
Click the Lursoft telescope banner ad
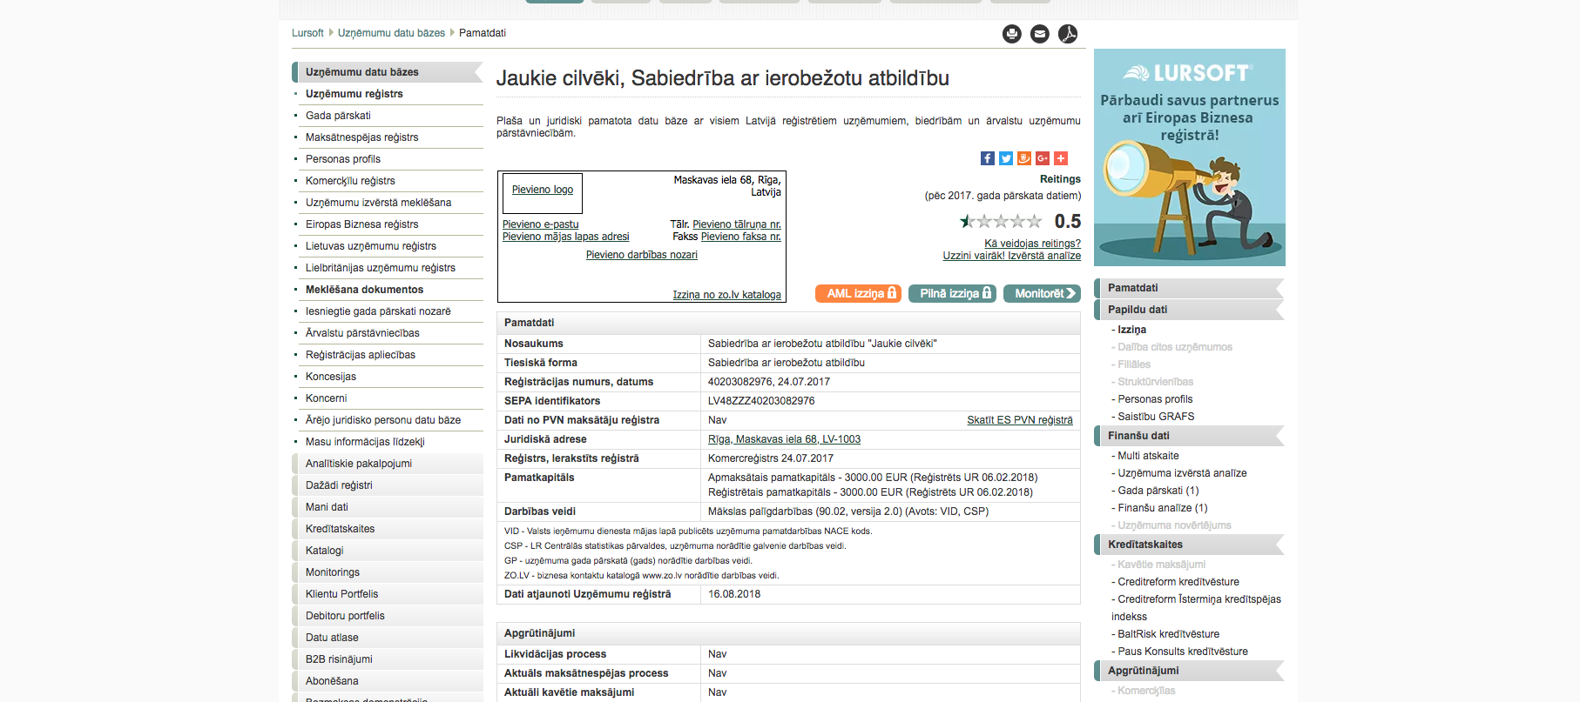point(1189,157)
